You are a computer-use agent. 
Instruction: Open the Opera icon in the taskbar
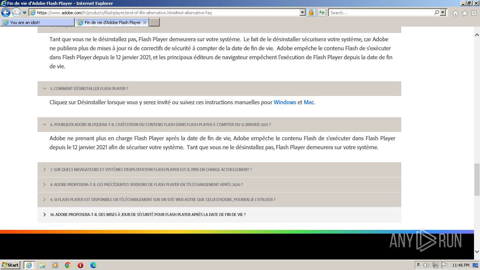[80, 265]
